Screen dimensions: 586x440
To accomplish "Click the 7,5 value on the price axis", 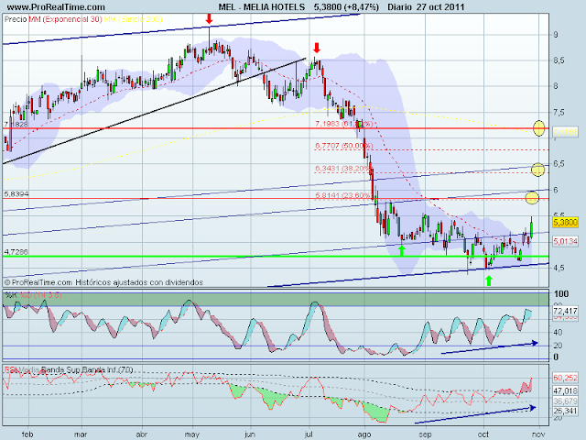I will tap(559, 112).
